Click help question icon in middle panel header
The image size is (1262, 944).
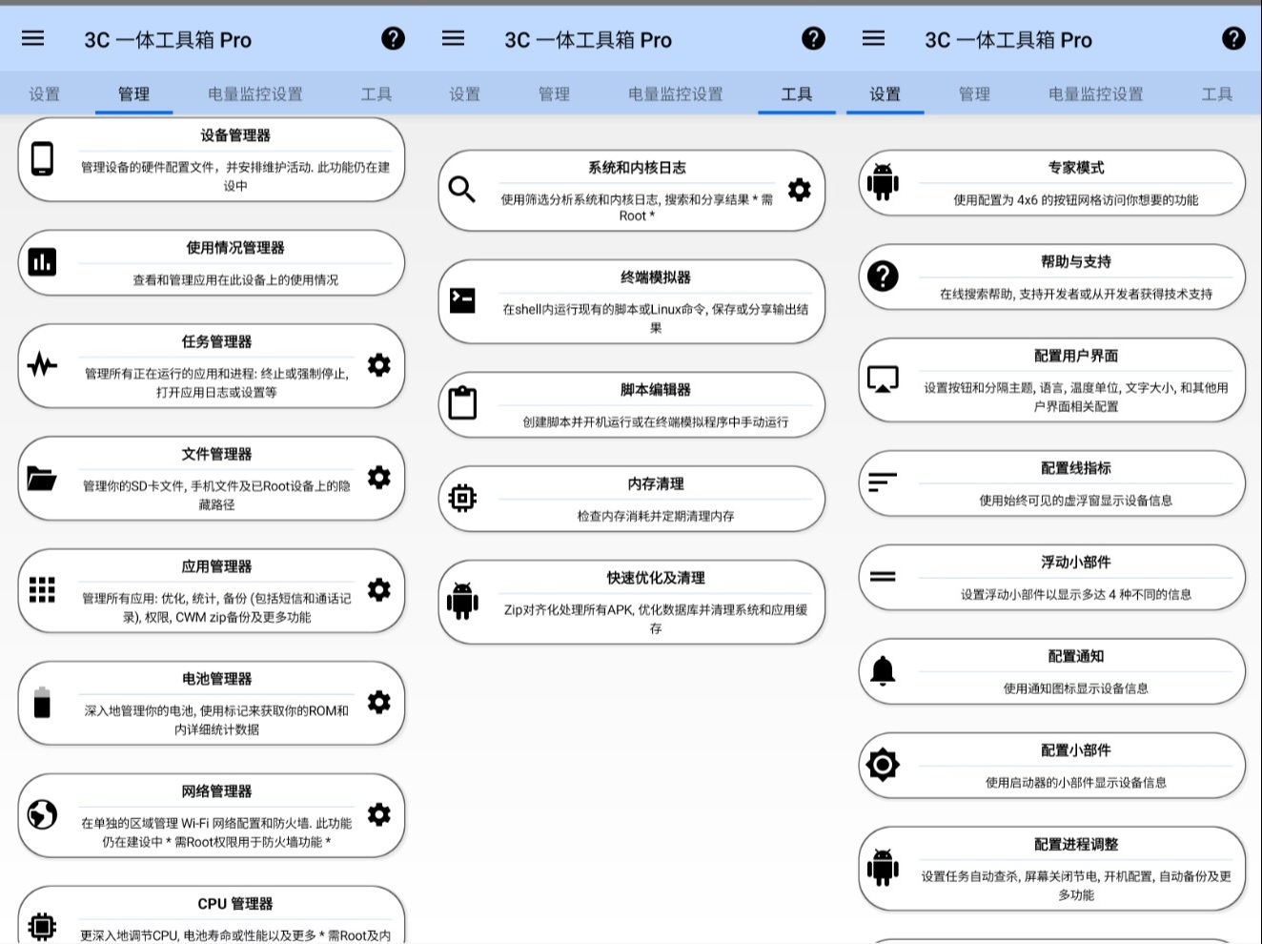click(x=813, y=38)
